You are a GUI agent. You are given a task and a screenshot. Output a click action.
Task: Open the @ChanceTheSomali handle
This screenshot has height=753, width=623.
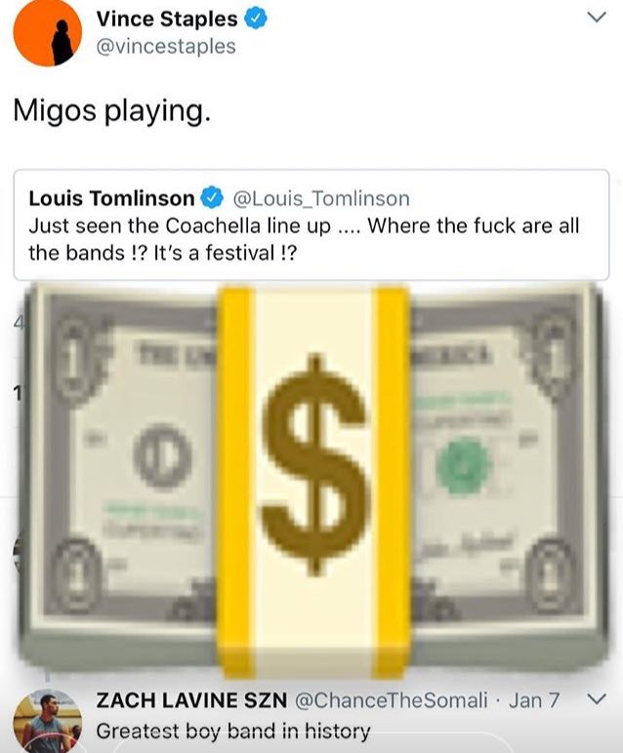click(392, 700)
